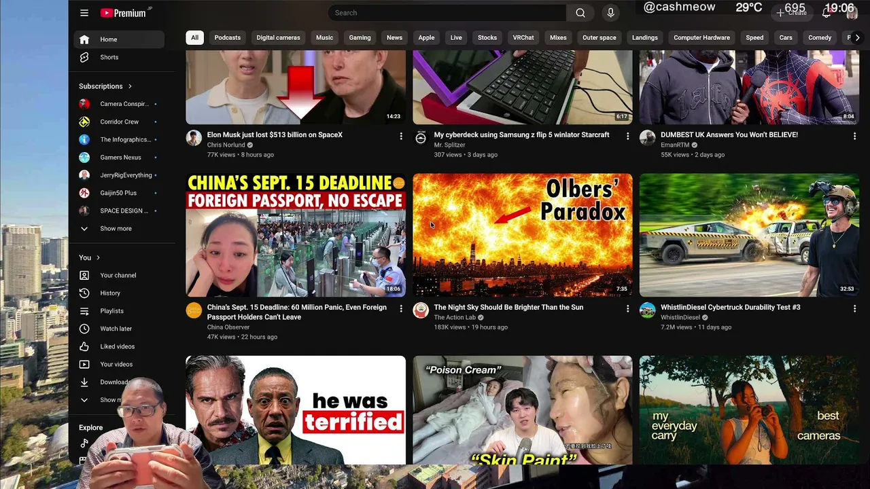The width and height of the screenshot is (870, 489).
Task: Open Watch later in the sidebar
Action: pos(119,329)
